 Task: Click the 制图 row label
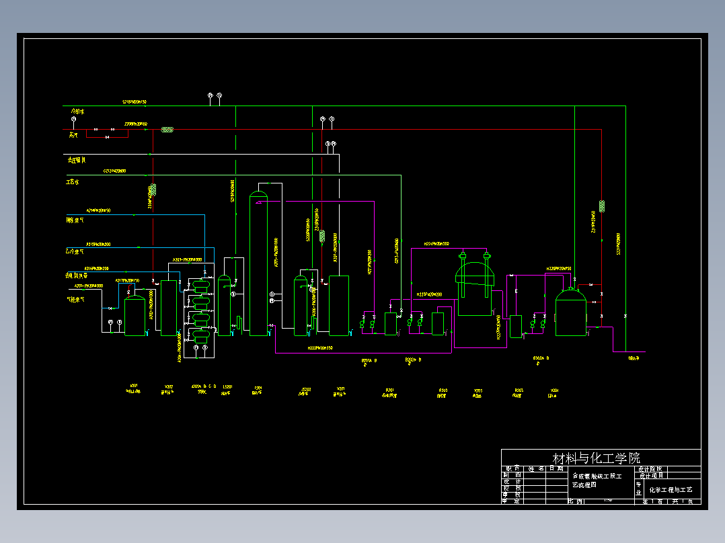point(512,475)
